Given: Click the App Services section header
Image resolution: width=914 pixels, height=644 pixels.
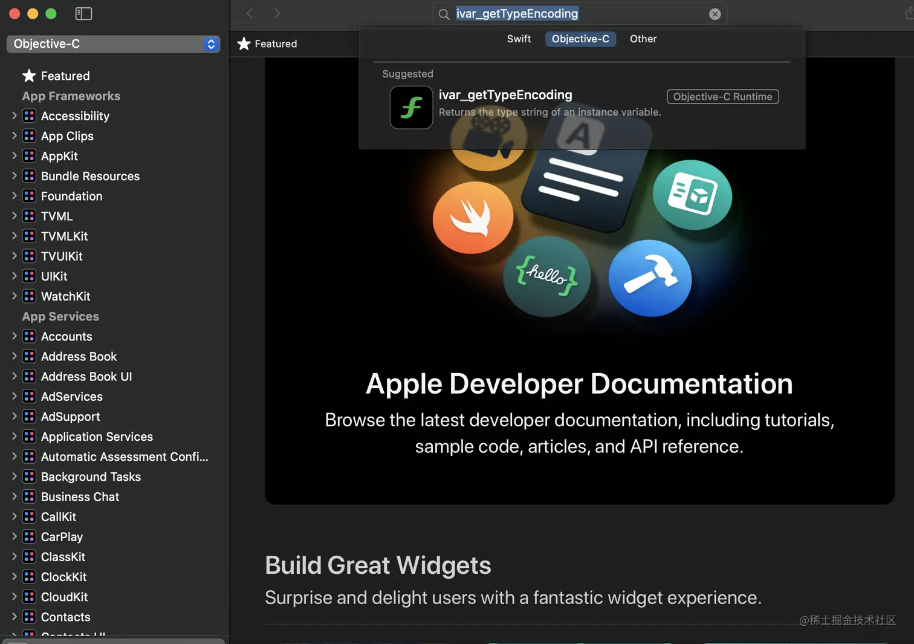Looking at the screenshot, I should click(60, 316).
